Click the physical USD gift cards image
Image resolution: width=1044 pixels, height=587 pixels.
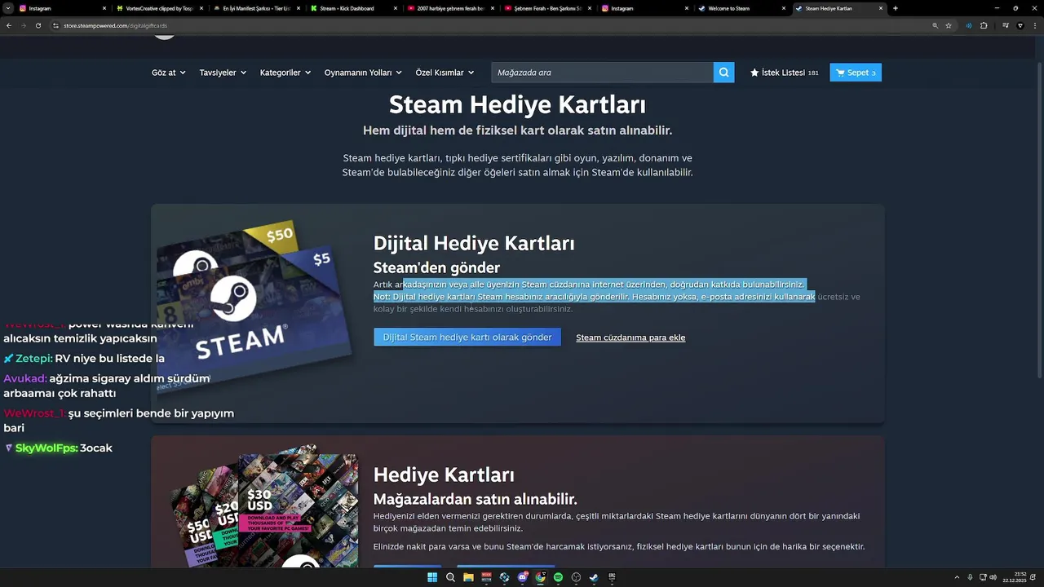263,505
